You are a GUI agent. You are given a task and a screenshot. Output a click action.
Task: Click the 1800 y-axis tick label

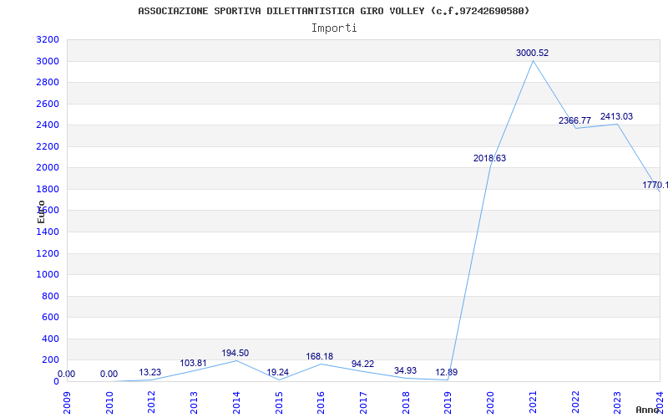tap(48, 190)
